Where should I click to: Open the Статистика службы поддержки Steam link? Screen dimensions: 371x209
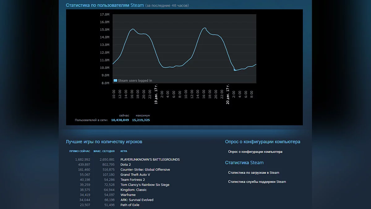(257, 182)
